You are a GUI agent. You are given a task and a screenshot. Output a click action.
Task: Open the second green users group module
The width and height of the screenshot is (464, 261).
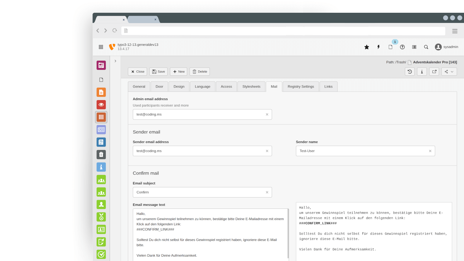coord(101,192)
